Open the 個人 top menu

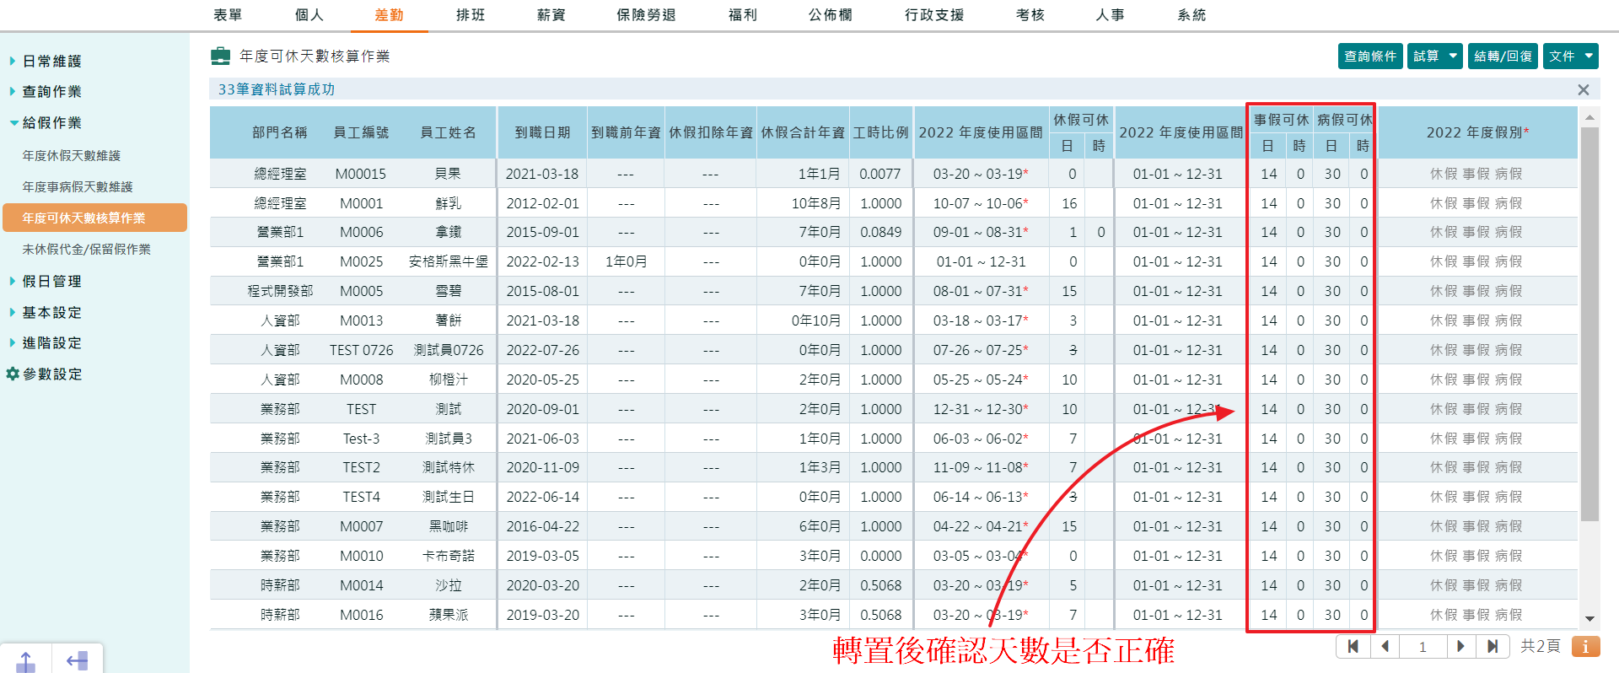click(x=309, y=15)
